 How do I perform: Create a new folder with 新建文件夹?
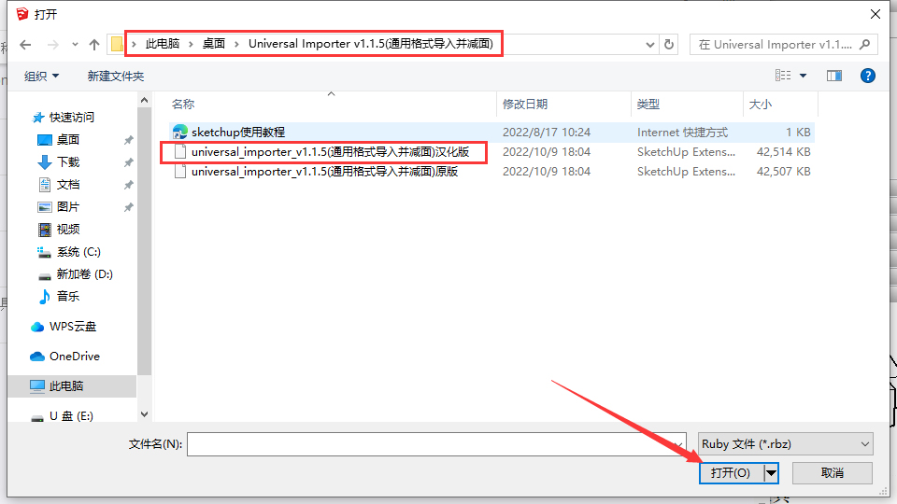(x=116, y=76)
